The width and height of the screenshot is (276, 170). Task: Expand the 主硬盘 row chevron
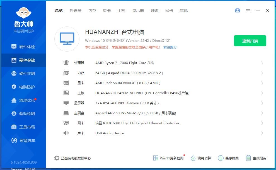click(262, 113)
